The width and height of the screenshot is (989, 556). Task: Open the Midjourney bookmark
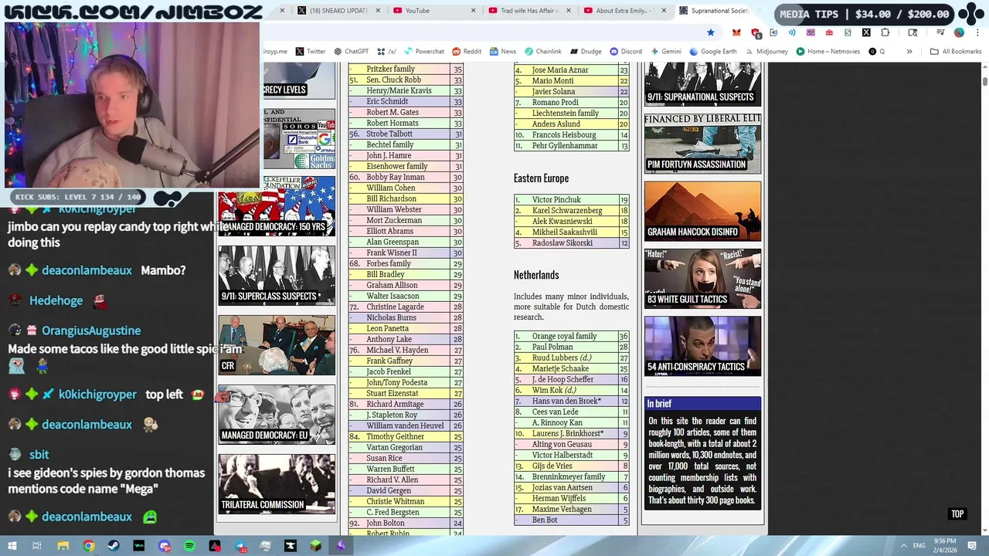766,52
